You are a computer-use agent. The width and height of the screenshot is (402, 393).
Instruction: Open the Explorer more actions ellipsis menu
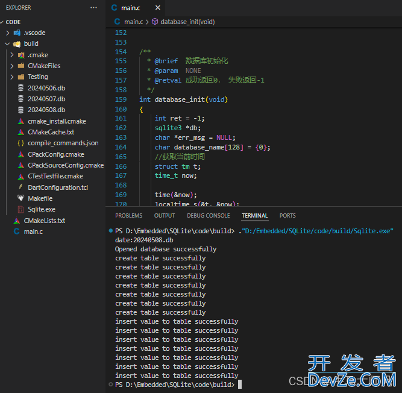click(x=93, y=8)
